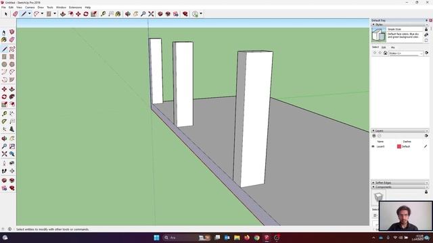
Task: Open the sign-in account dropdown arrow
Action: tap(201, 13)
